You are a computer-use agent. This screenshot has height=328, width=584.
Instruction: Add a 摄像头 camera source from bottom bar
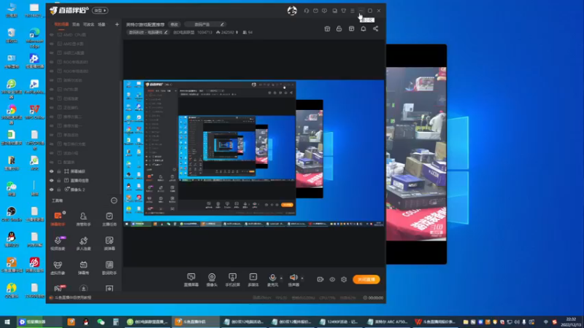coord(212,280)
